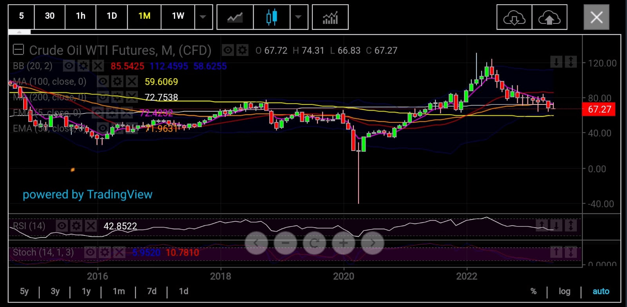Click the toolbar collapse arrow under timeframes
Image resolution: width=627 pixels, height=307 pixels.
coord(19,32)
